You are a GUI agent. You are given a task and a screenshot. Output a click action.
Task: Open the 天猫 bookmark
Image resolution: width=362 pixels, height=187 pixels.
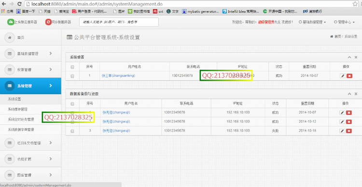(44, 11)
